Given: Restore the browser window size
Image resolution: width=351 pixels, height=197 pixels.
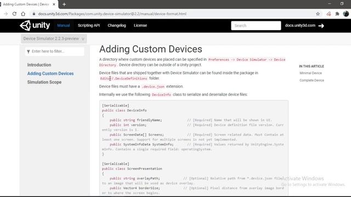Looking at the screenshot, I should point(342,4).
